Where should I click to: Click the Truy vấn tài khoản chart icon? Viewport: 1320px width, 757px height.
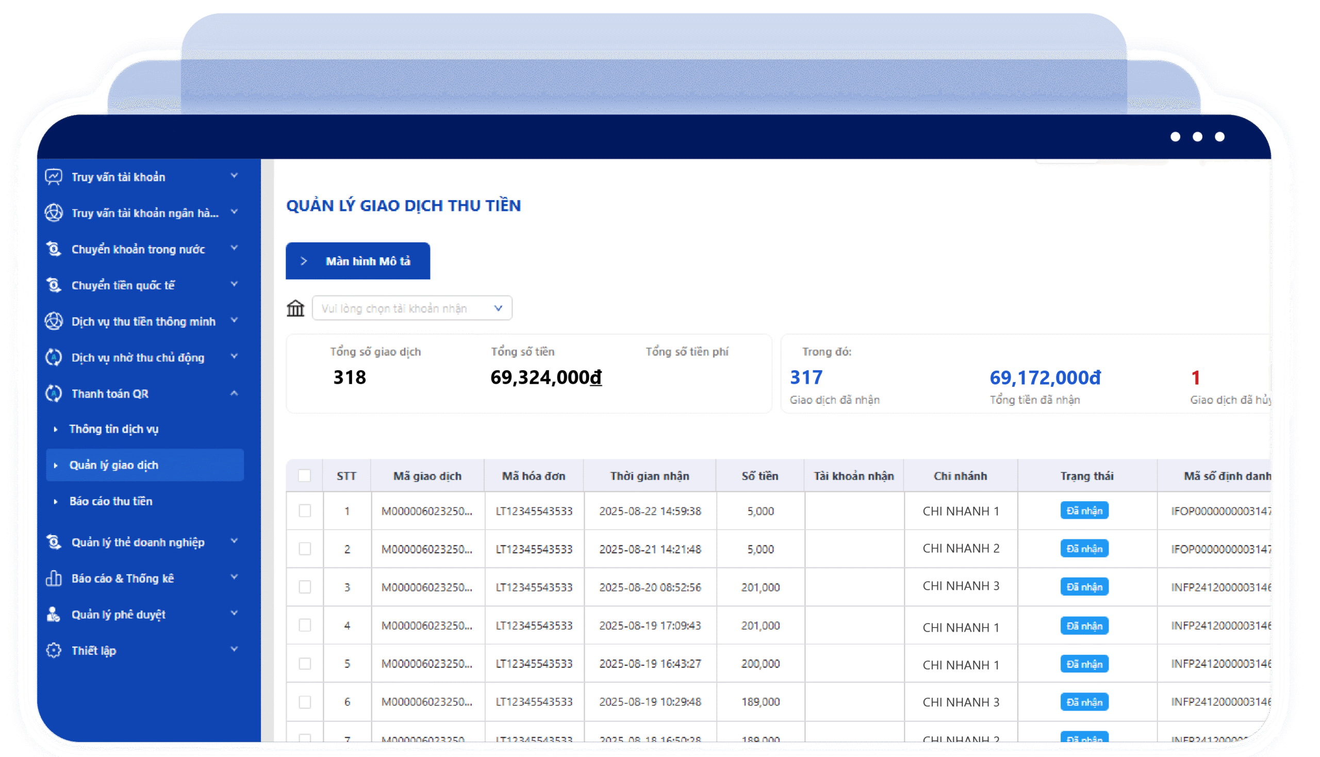(x=54, y=177)
